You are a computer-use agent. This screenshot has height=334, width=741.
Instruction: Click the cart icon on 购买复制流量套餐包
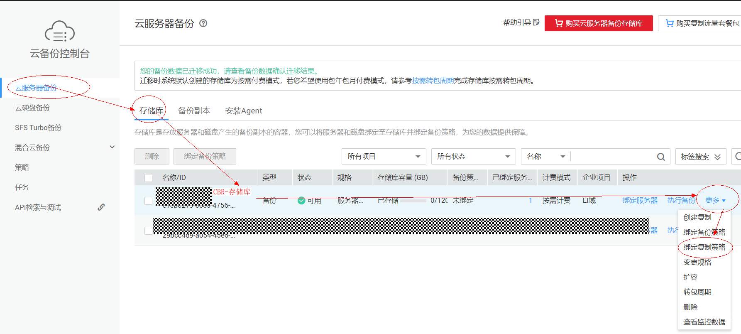point(670,23)
